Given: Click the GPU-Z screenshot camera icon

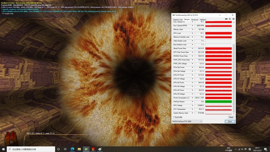Looking at the screenshot, I should tap(226, 19).
